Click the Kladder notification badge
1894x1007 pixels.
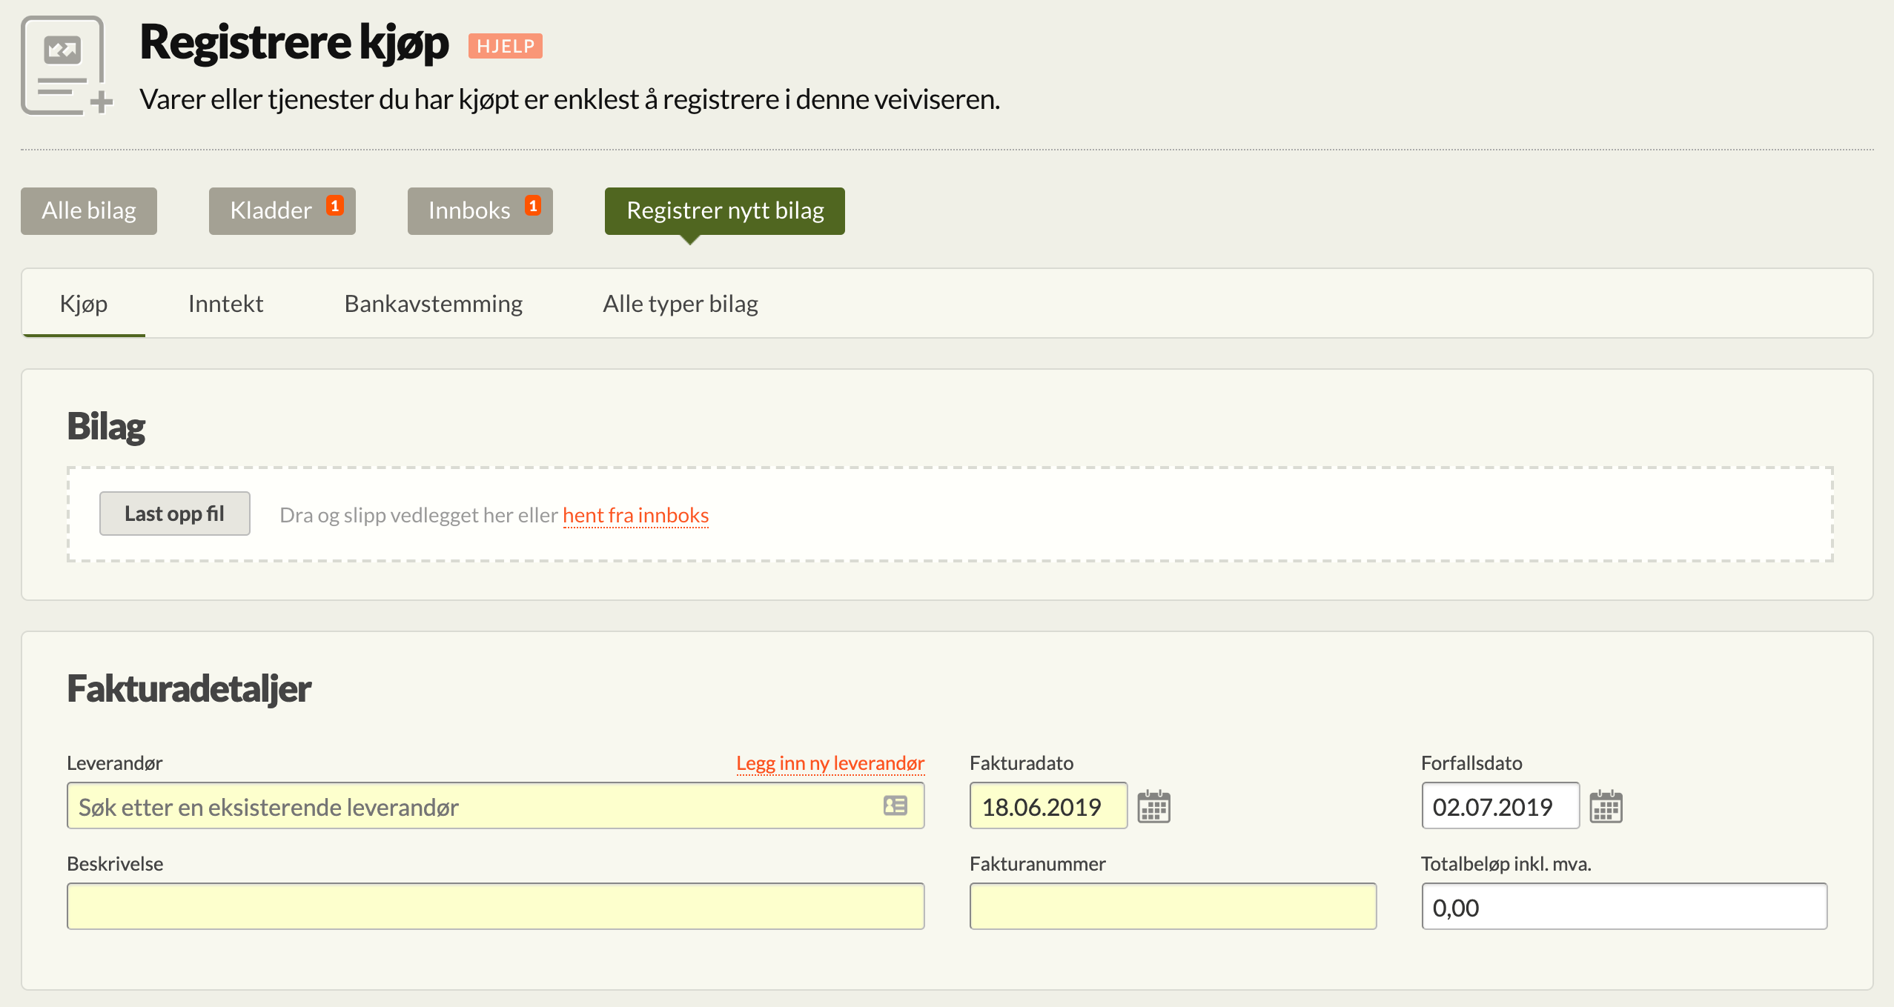pos(335,205)
